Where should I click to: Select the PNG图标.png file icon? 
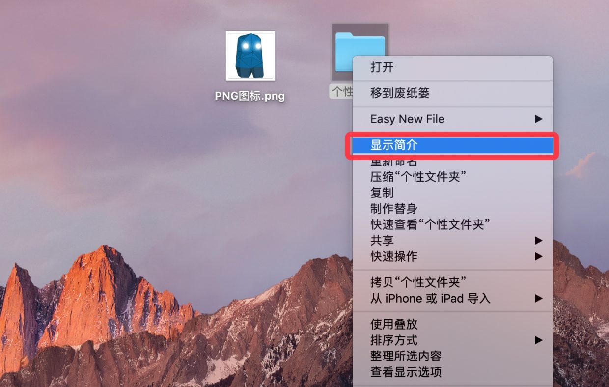(250, 55)
